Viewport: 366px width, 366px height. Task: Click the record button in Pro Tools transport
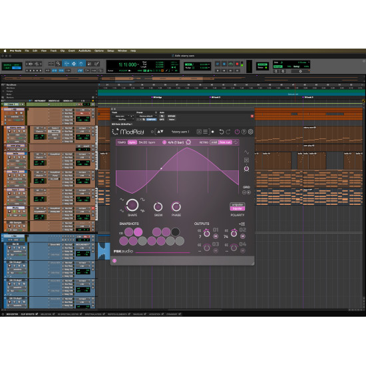(237, 64)
